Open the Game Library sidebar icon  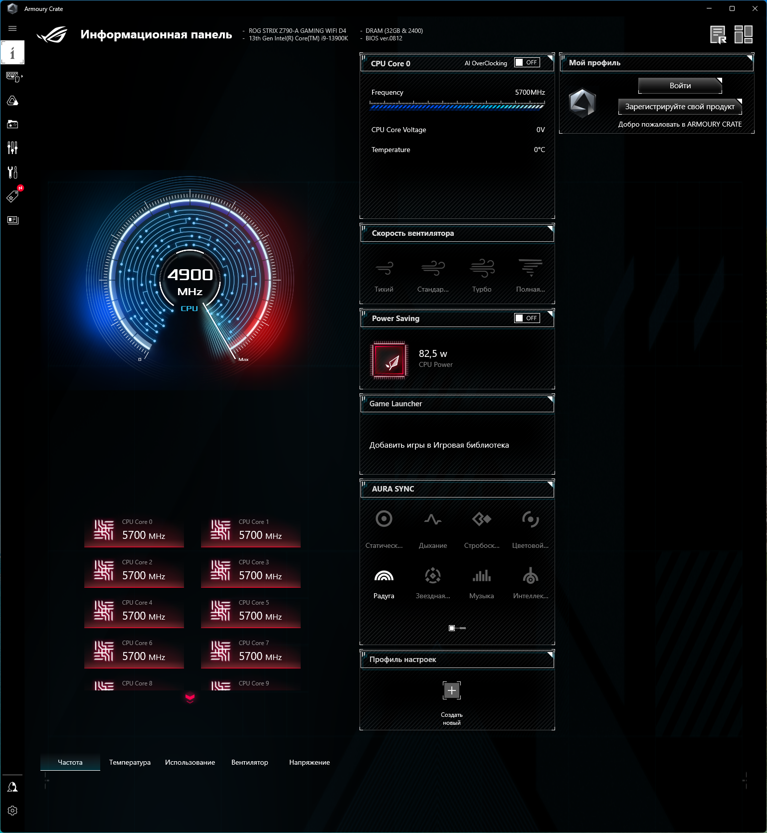12,124
